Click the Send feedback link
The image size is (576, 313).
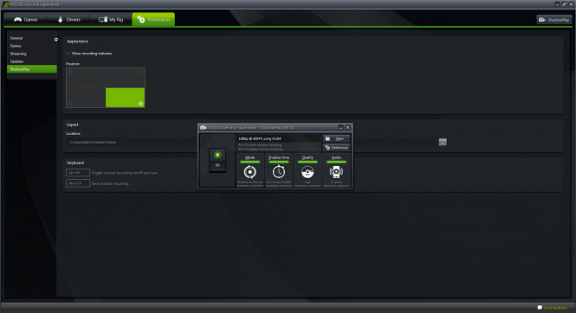[553, 308]
